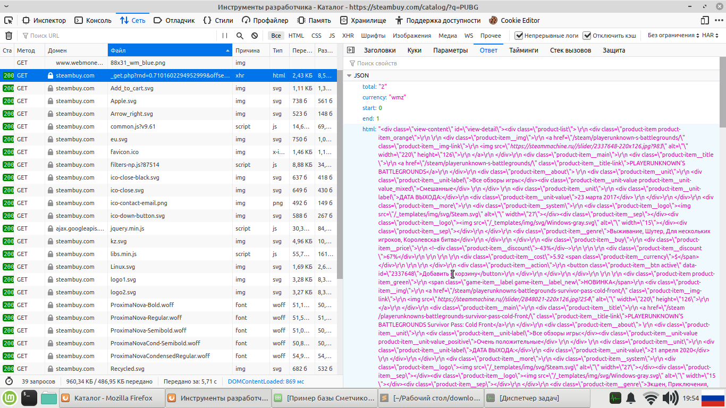Switch to Стили editor tab
Viewport: 726px width, 408px height.
[218, 20]
